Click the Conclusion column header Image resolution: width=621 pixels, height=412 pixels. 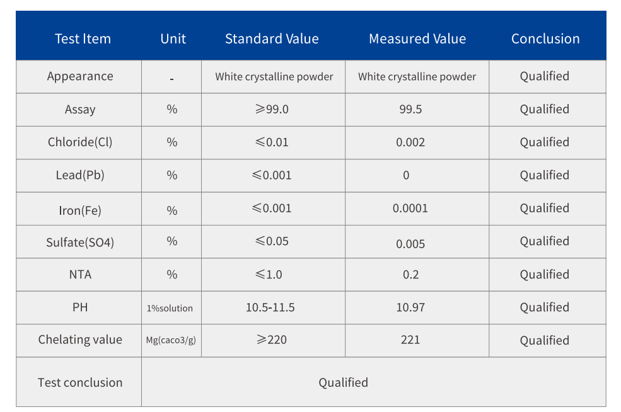pos(545,39)
